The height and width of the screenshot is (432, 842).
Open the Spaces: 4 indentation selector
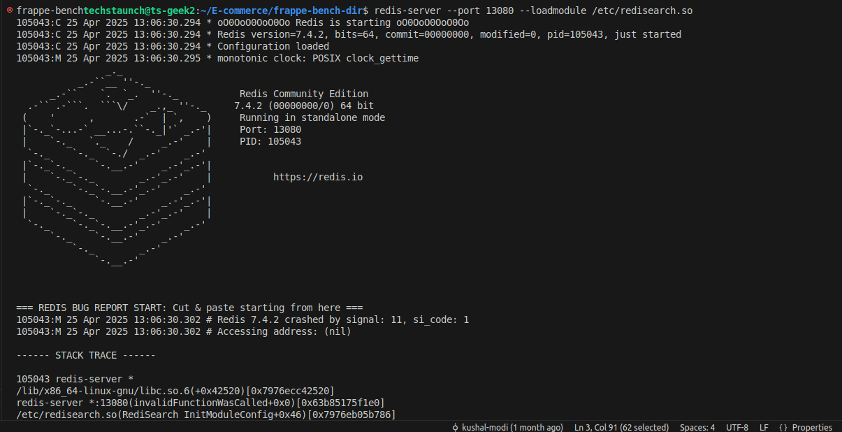click(697, 427)
